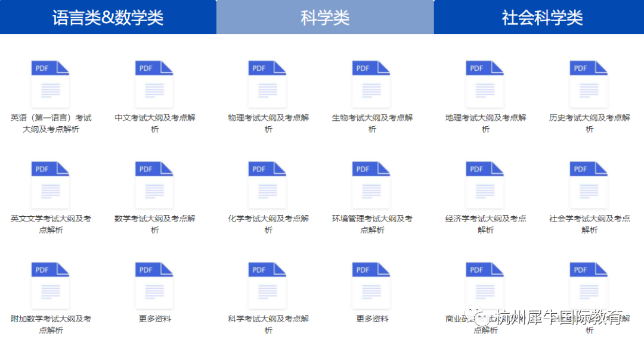Viewport: 644px width, 346px height.
Task: Open the 生物考试大纲 PDF icon
Action: pos(371,84)
